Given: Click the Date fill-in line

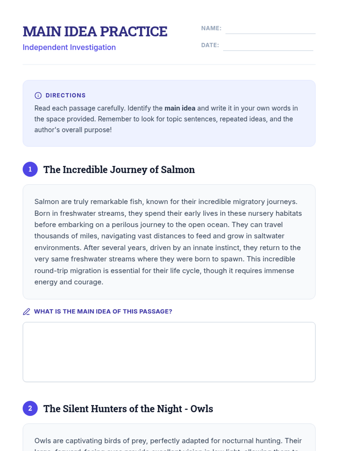Looking at the screenshot, I should [268, 47].
